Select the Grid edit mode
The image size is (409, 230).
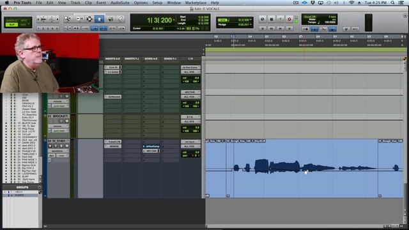(24, 24)
